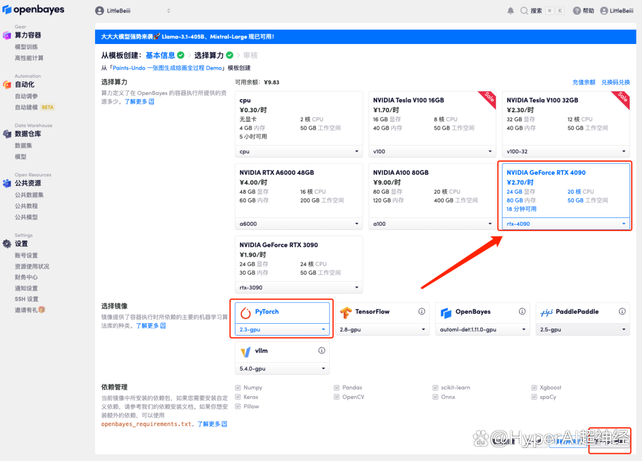
Task: Select the NVIDIA A100 80GB card
Action: tap(432, 190)
